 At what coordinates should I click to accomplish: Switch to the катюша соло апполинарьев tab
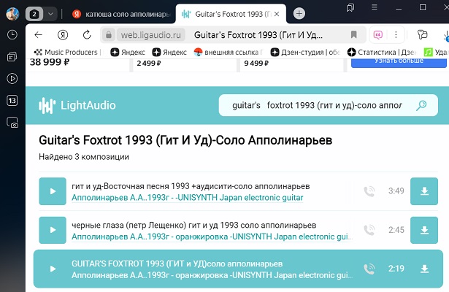click(121, 14)
